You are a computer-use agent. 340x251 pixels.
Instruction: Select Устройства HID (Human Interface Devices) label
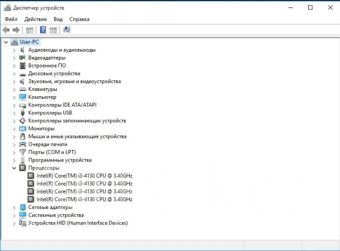(78, 223)
